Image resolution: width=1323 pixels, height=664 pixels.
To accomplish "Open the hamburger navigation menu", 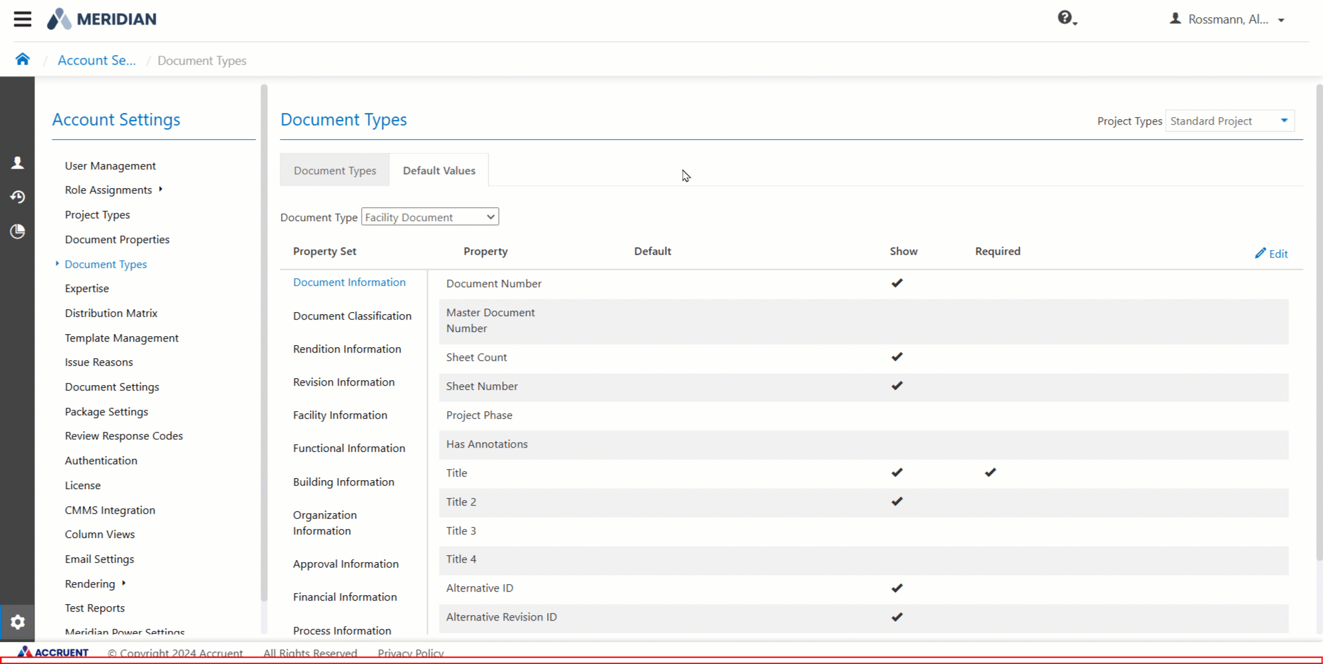I will click(22, 19).
